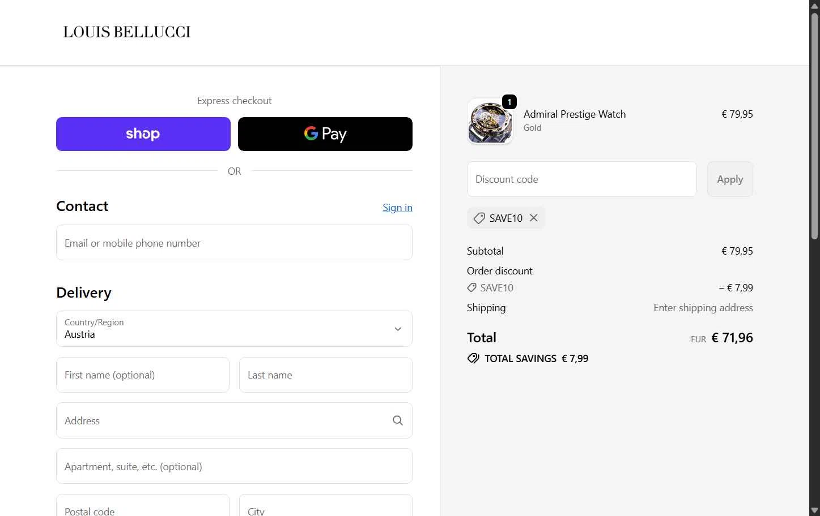This screenshot has height=516, width=820.
Task: Select the quantity badge on watch
Action: pyautogui.click(x=509, y=102)
